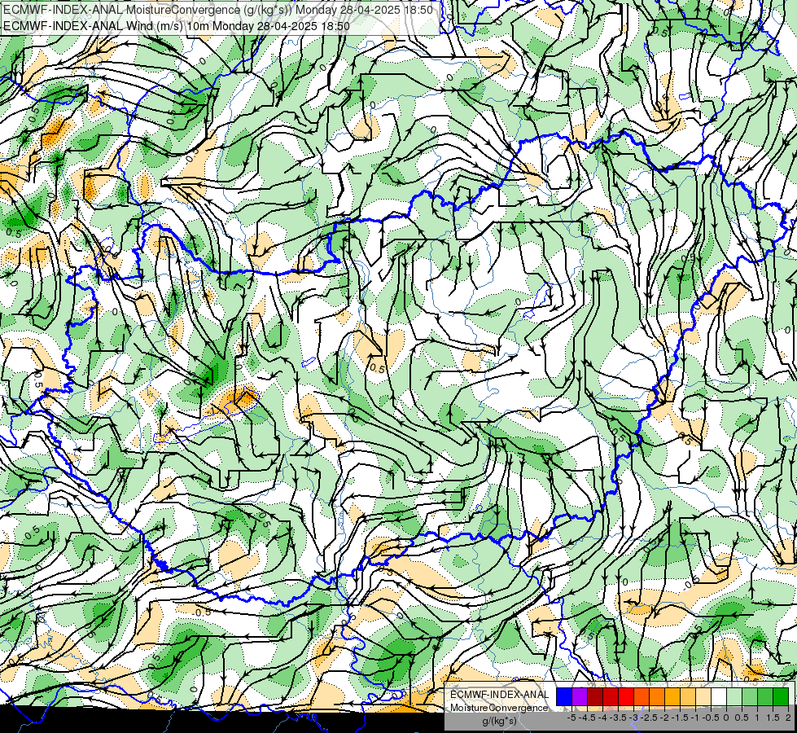Choose the bright red swatch between -3.5 and -3
This screenshot has width=797, height=733.
626,697
